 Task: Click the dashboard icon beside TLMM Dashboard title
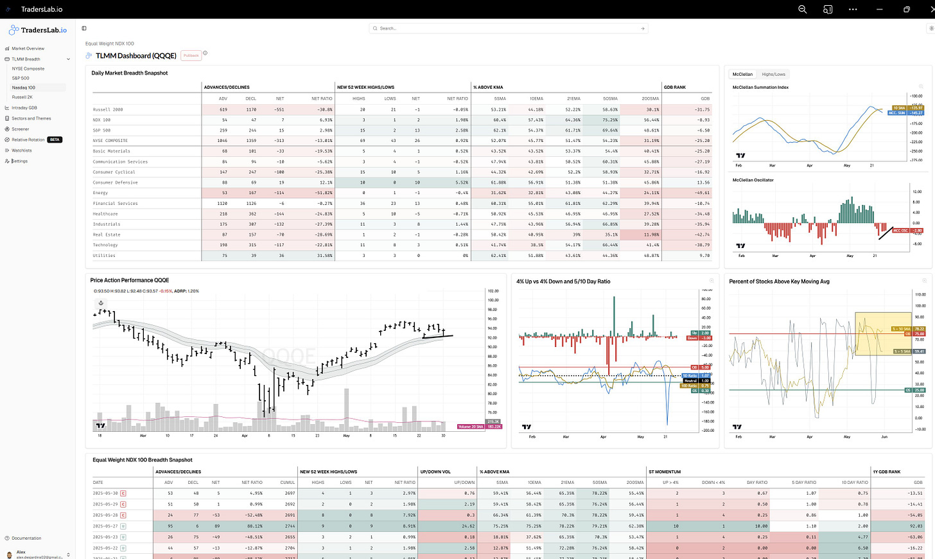click(89, 56)
